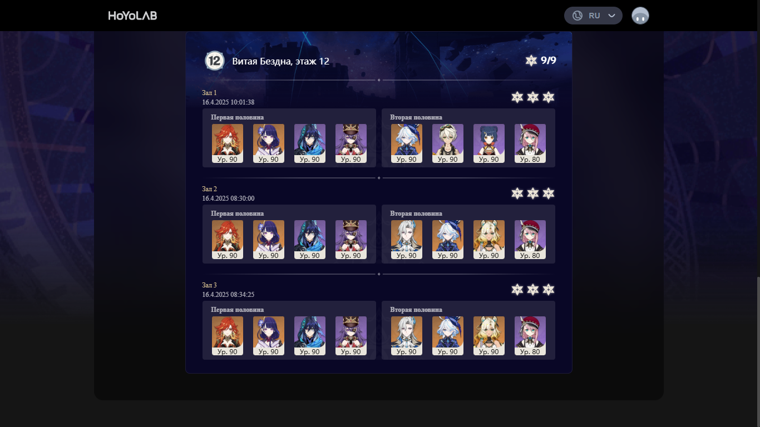760x427 pixels.
Task: Click middle star of Зал 3 rating
Action: click(533, 290)
